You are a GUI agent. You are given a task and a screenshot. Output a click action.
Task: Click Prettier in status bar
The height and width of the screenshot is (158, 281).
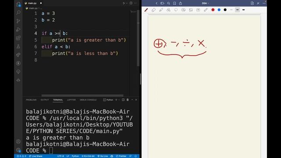pyautogui.click(x=121, y=156)
